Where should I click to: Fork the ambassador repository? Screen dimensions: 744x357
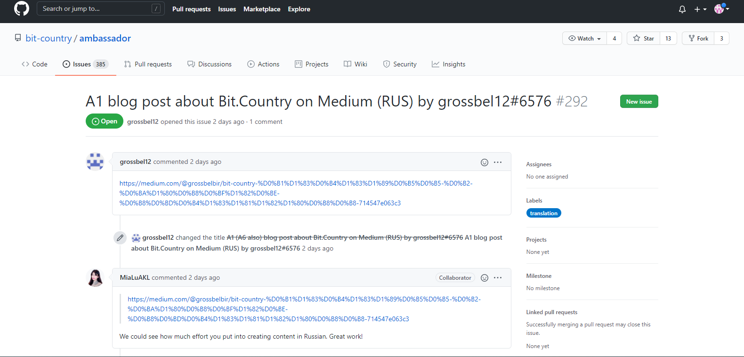698,39
